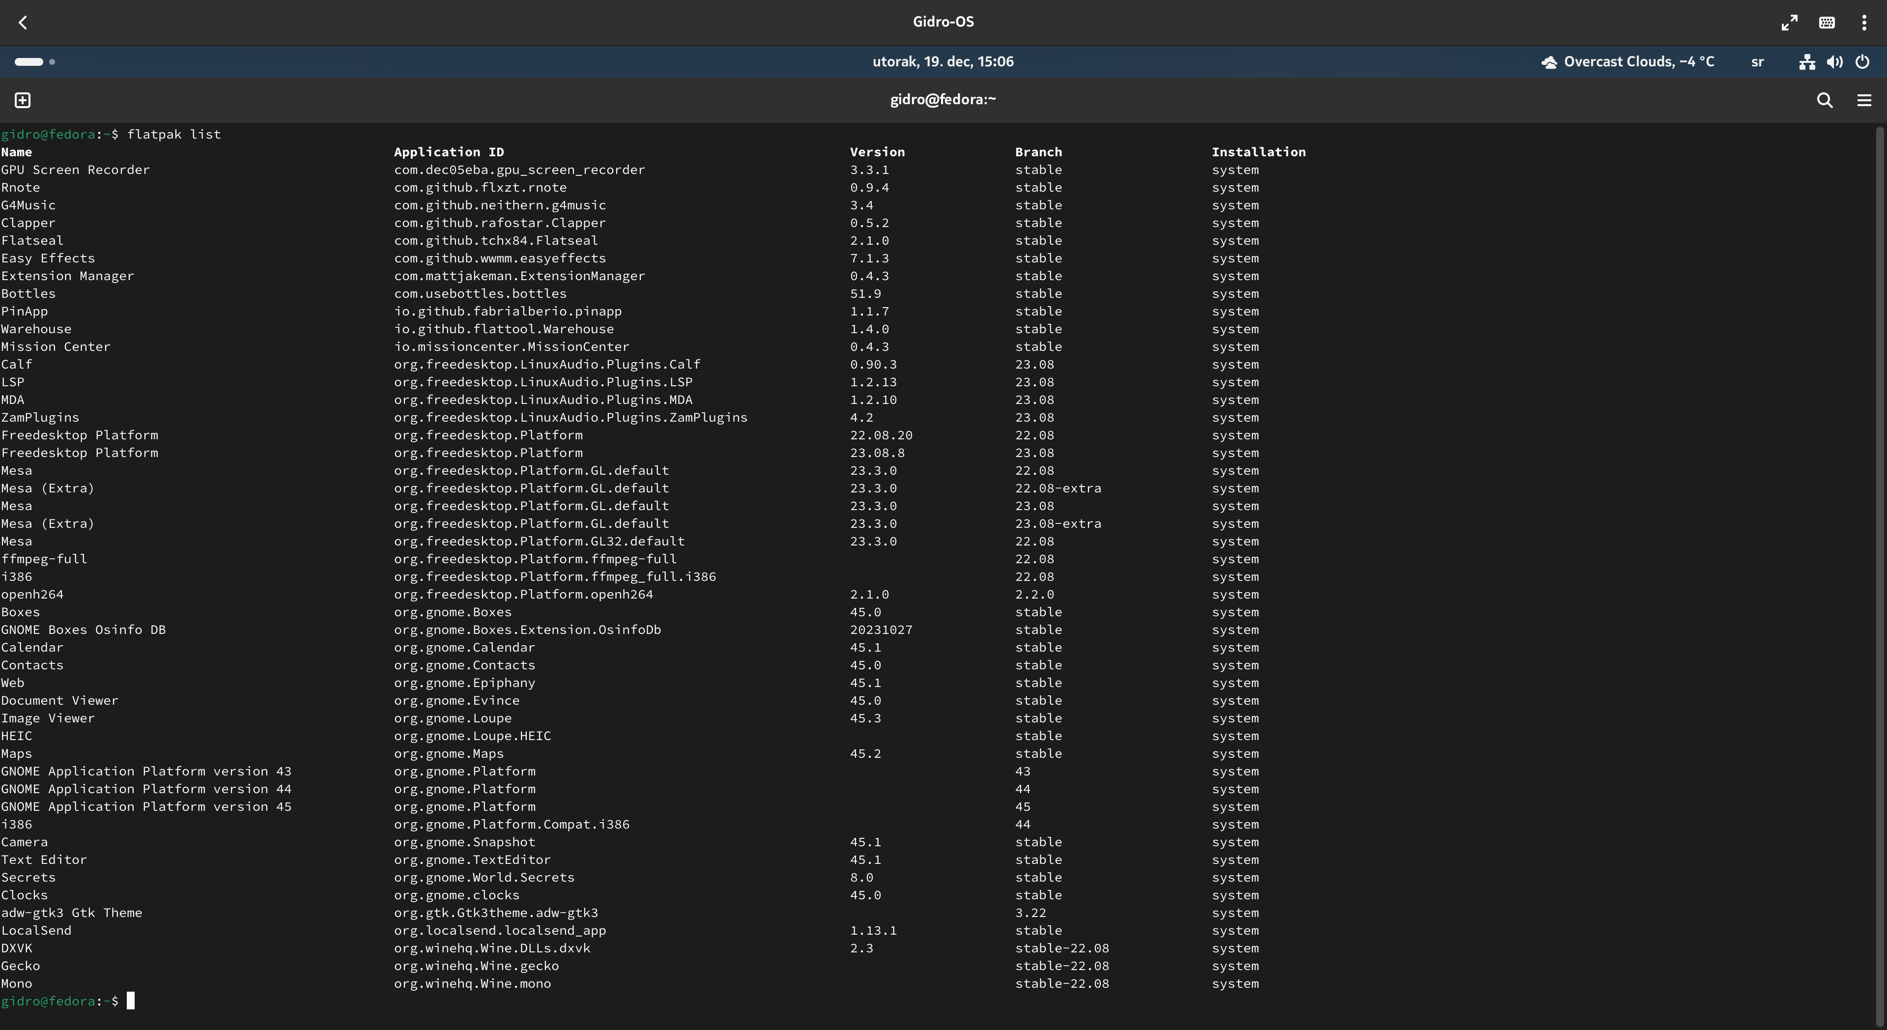Screen dimensions: 1887x1030
Task: Click the back arrow in top bar
Action: [x=23, y=23]
